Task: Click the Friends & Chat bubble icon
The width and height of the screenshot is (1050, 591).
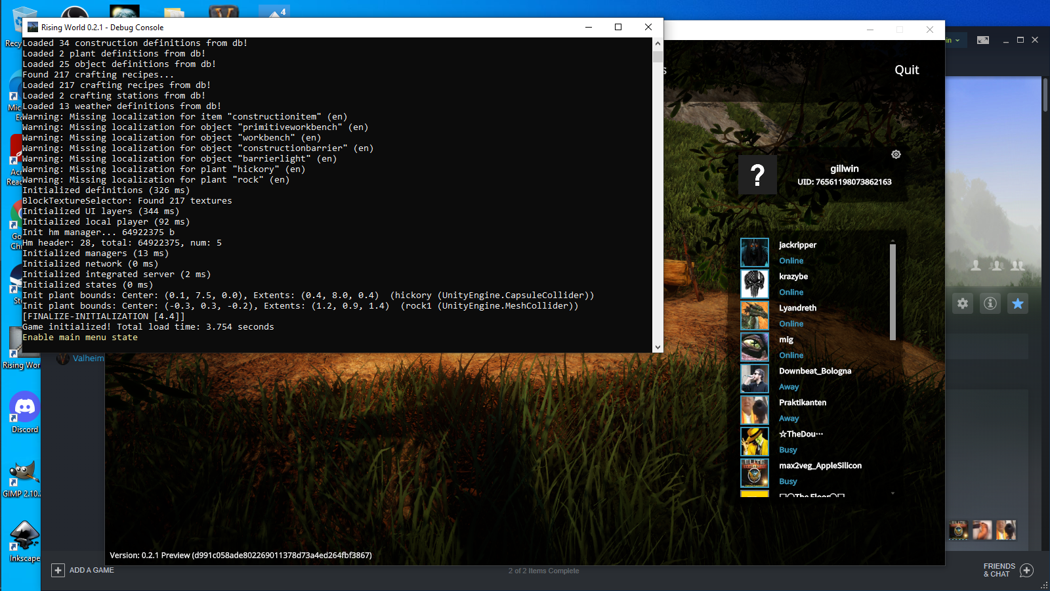Action: tap(1027, 570)
